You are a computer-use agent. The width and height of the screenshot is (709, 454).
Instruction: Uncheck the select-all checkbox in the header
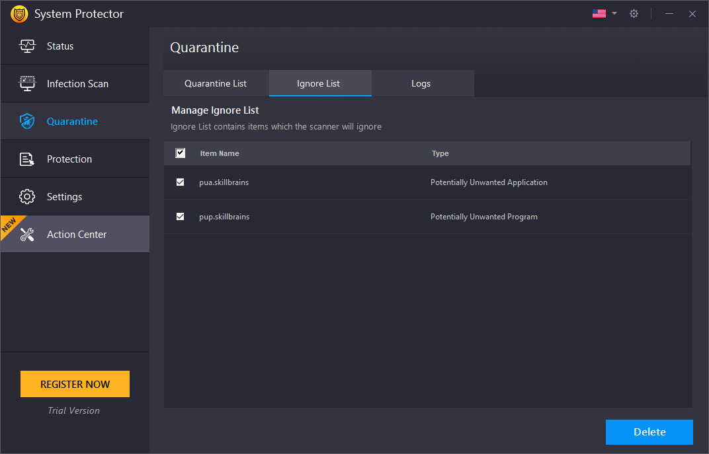[x=180, y=153]
